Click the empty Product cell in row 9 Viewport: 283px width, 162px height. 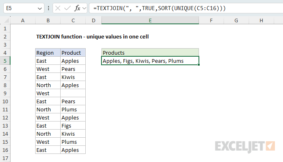coord(73,93)
